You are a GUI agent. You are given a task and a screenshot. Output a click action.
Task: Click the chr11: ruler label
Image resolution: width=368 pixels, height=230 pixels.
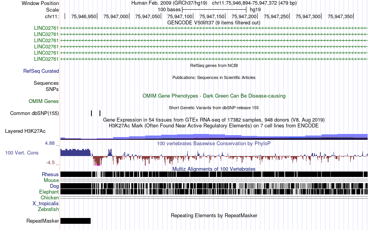(52, 16)
